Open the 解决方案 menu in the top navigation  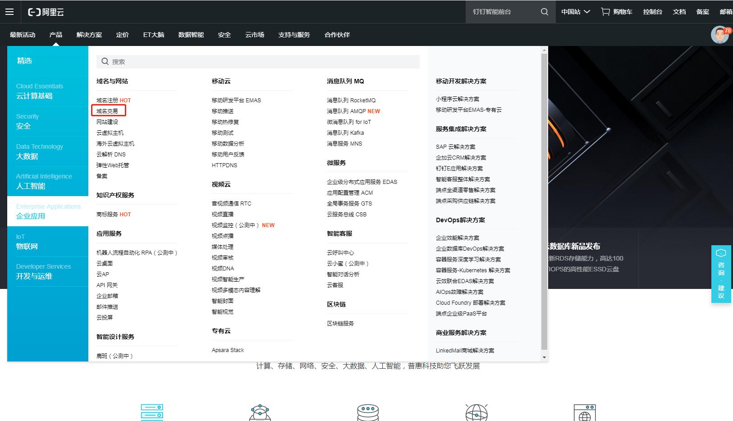(x=89, y=35)
